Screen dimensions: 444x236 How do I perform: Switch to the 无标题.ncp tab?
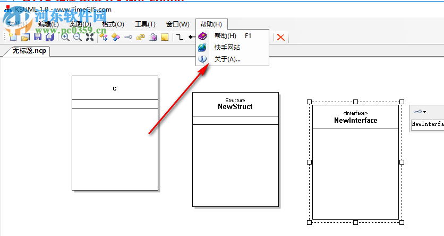(29, 51)
